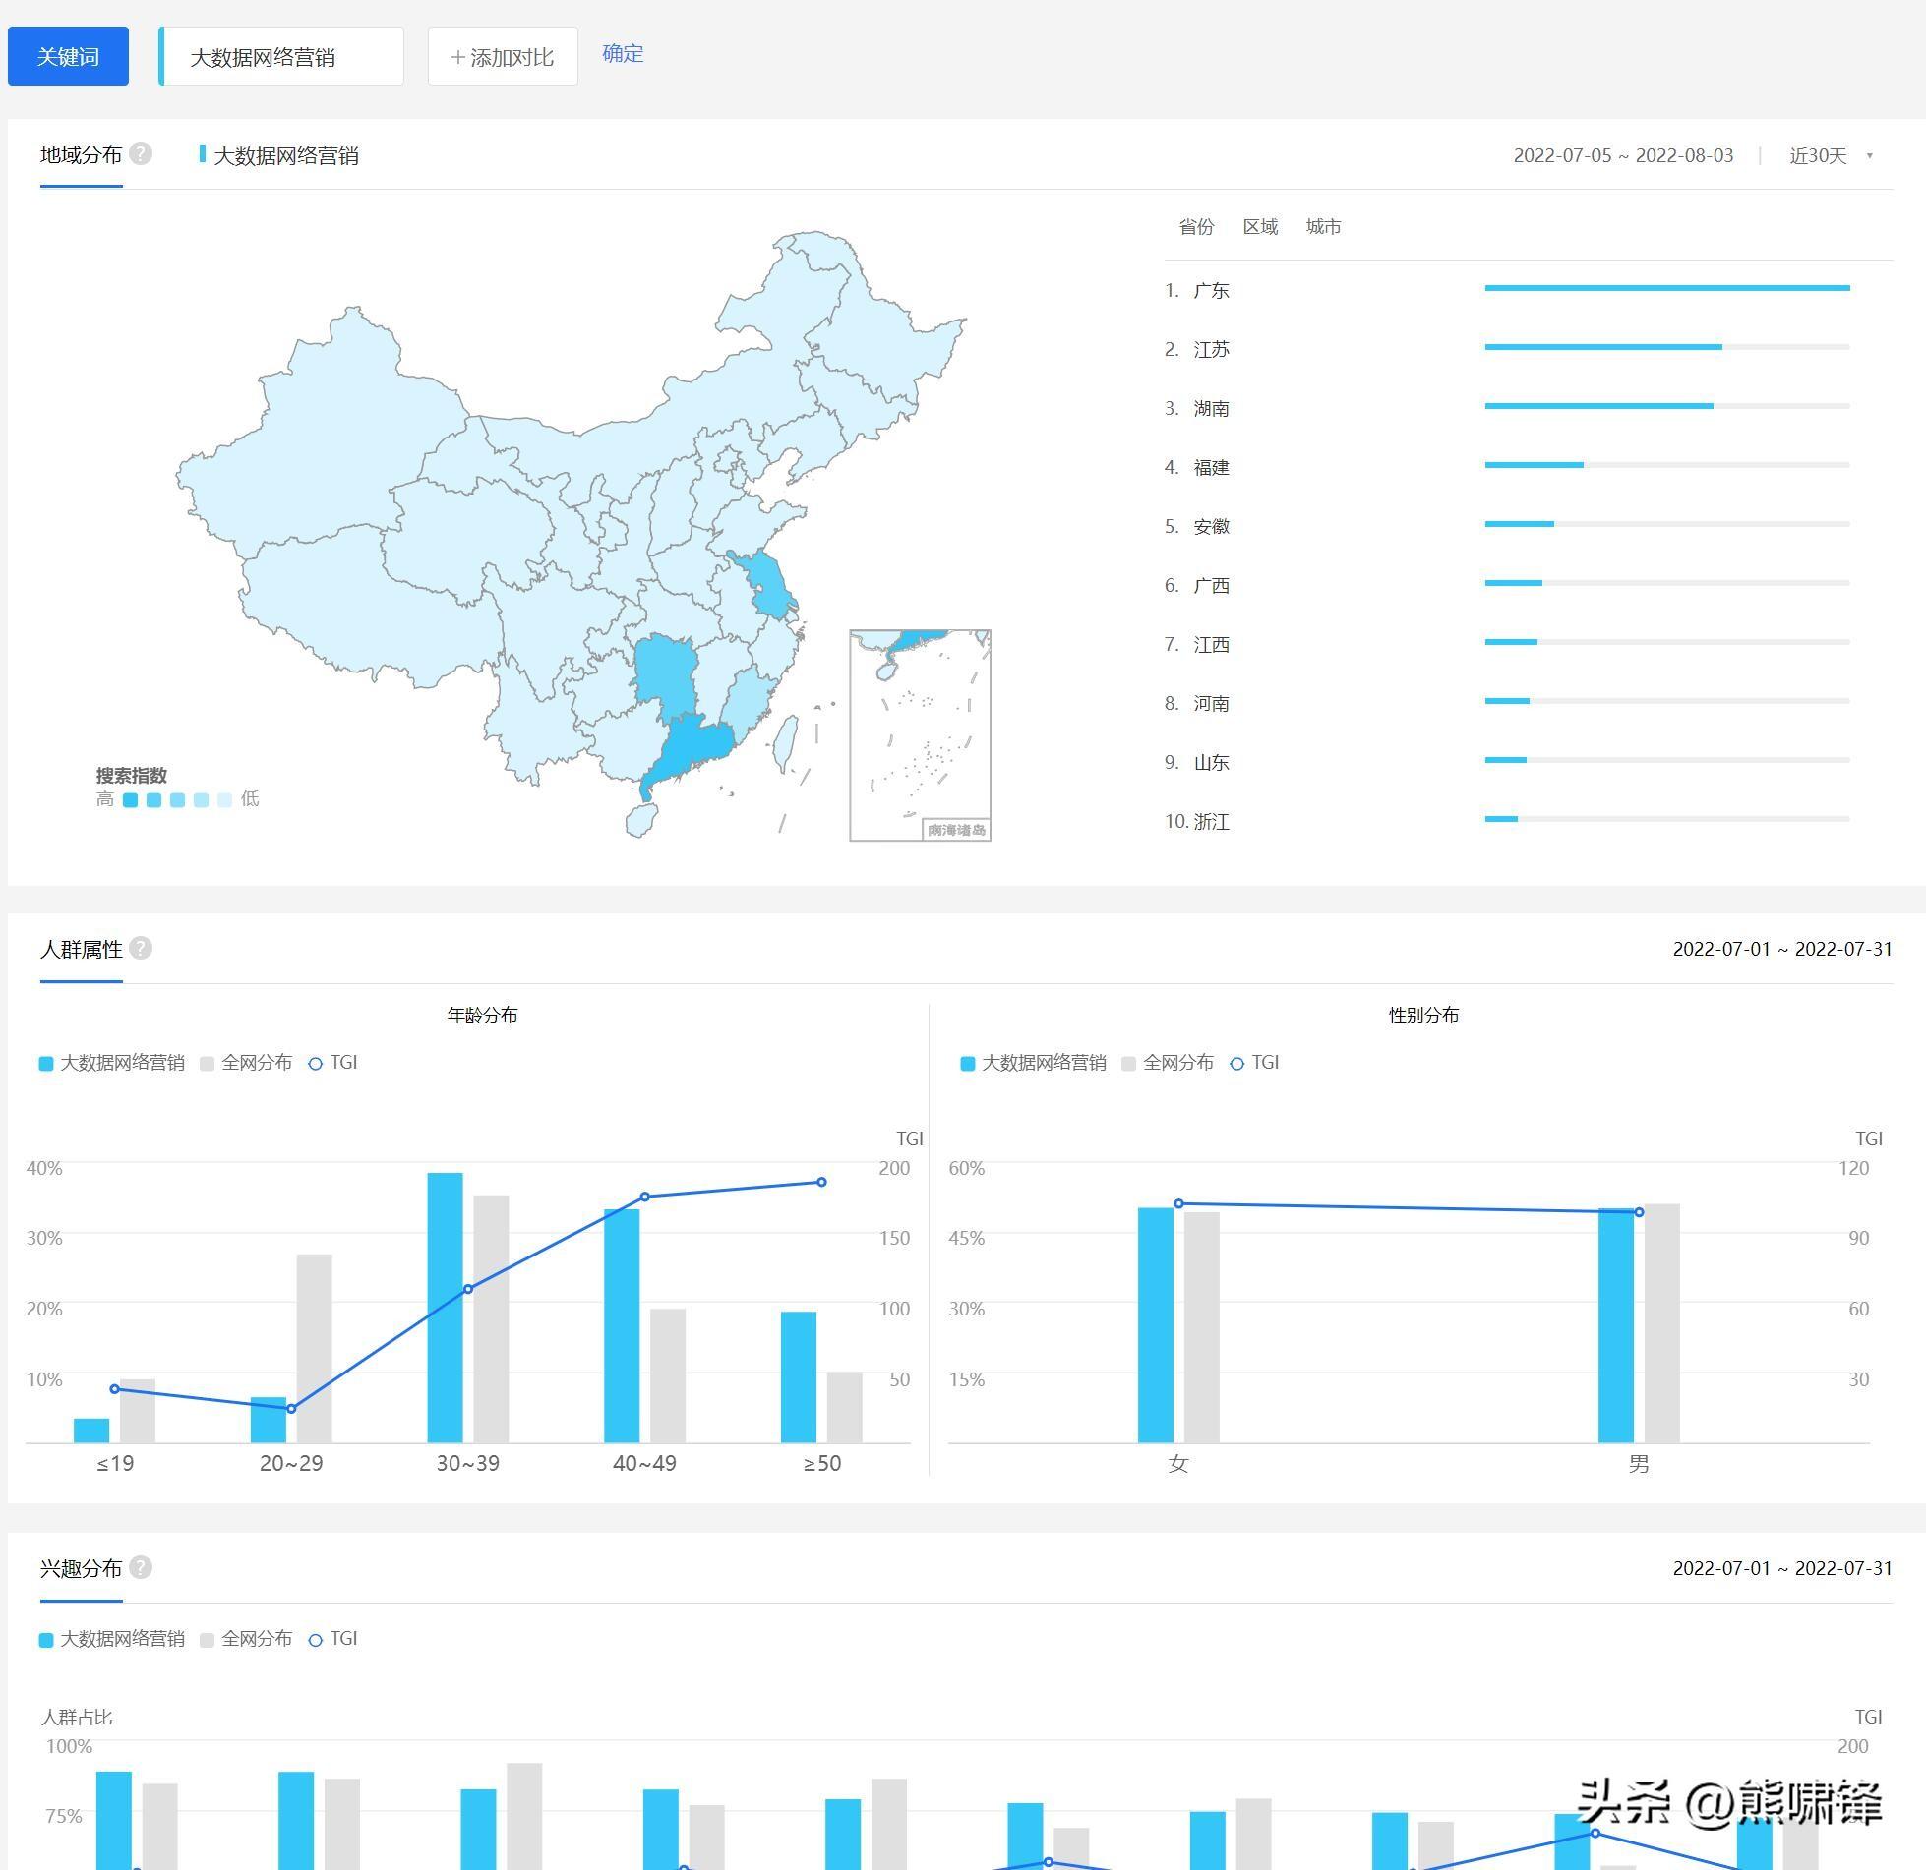Click the blue bar for age 40~49
The height and width of the screenshot is (1870, 1926).
(622, 1326)
